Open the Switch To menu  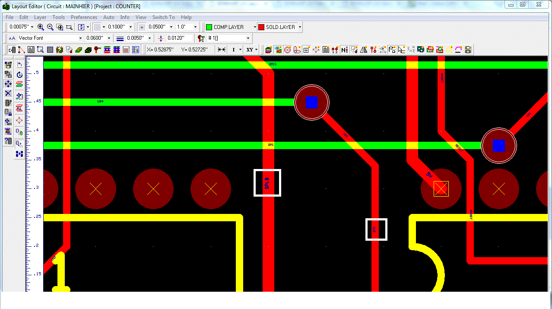pyautogui.click(x=163, y=17)
